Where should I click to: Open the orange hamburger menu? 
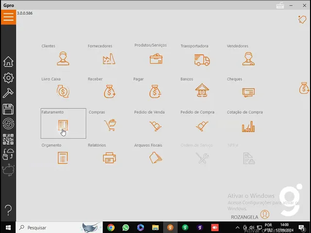tap(8, 17)
